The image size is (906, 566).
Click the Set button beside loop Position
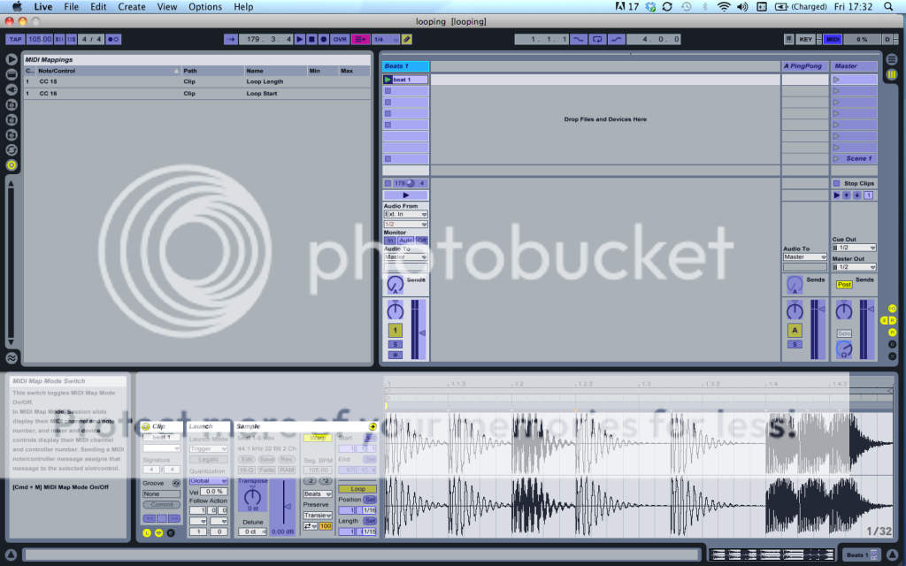coord(370,500)
